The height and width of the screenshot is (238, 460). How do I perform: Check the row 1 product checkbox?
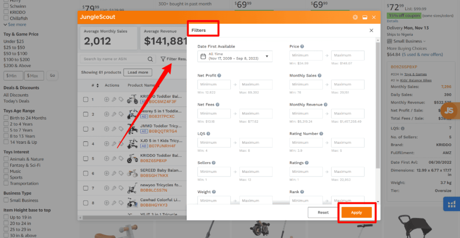click(85, 99)
